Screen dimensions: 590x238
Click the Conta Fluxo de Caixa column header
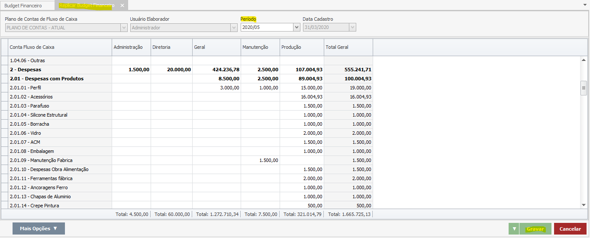60,47
